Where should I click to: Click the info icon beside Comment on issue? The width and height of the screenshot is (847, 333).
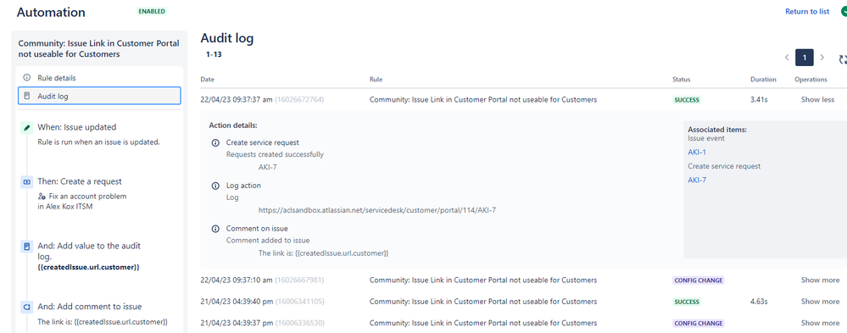(215, 229)
